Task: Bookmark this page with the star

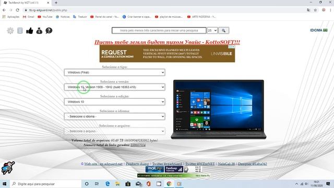Action: click(x=315, y=10)
